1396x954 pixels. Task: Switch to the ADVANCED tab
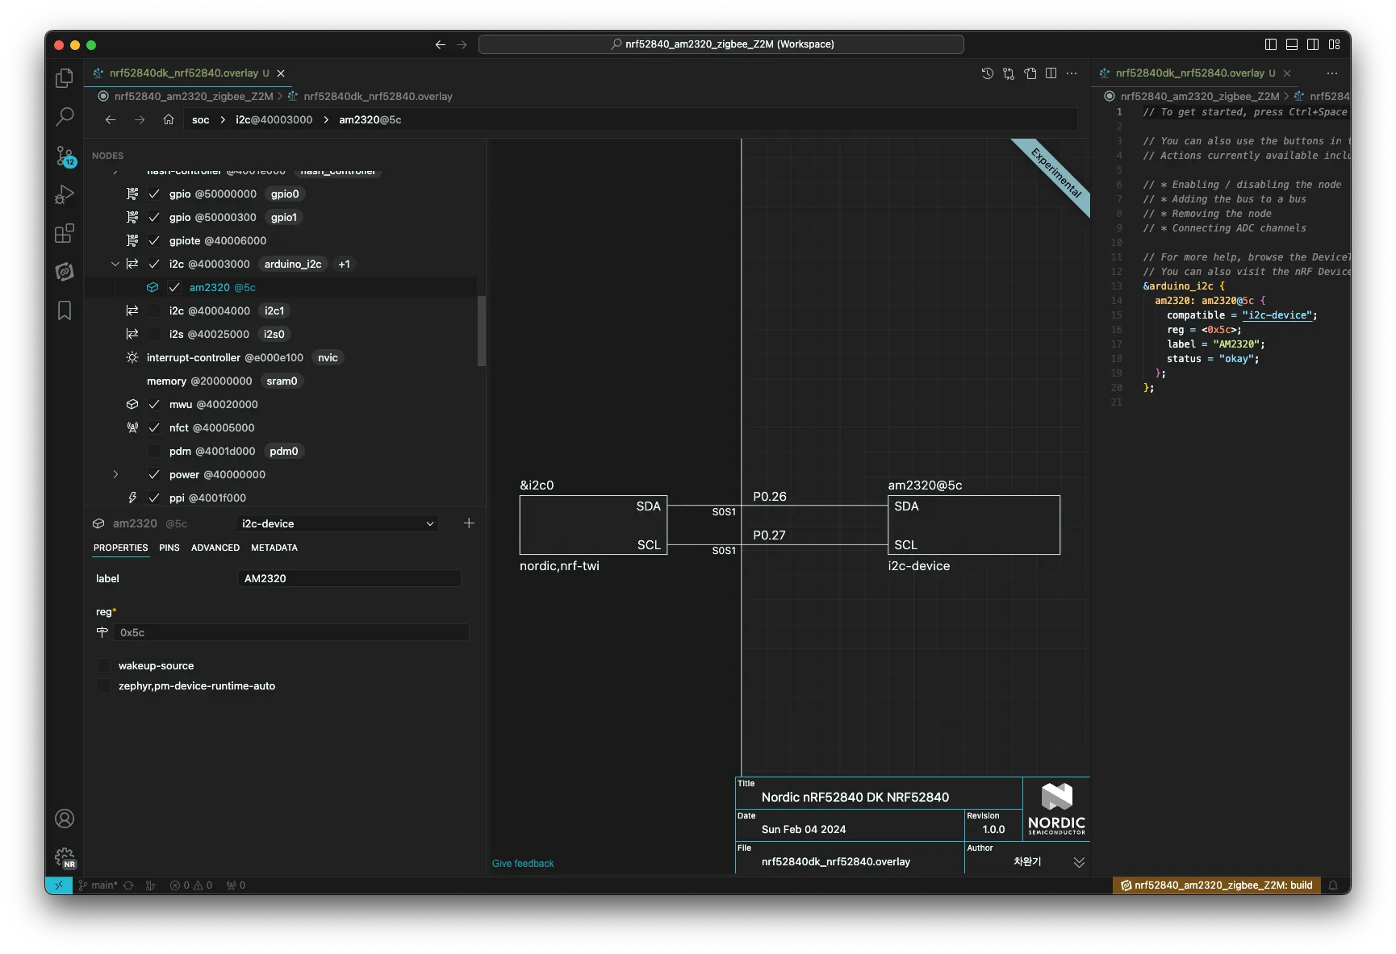click(x=215, y=548)
